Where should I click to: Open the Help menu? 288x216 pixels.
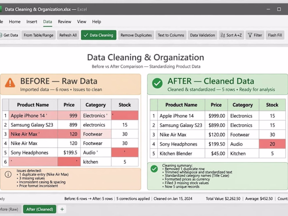97,22
